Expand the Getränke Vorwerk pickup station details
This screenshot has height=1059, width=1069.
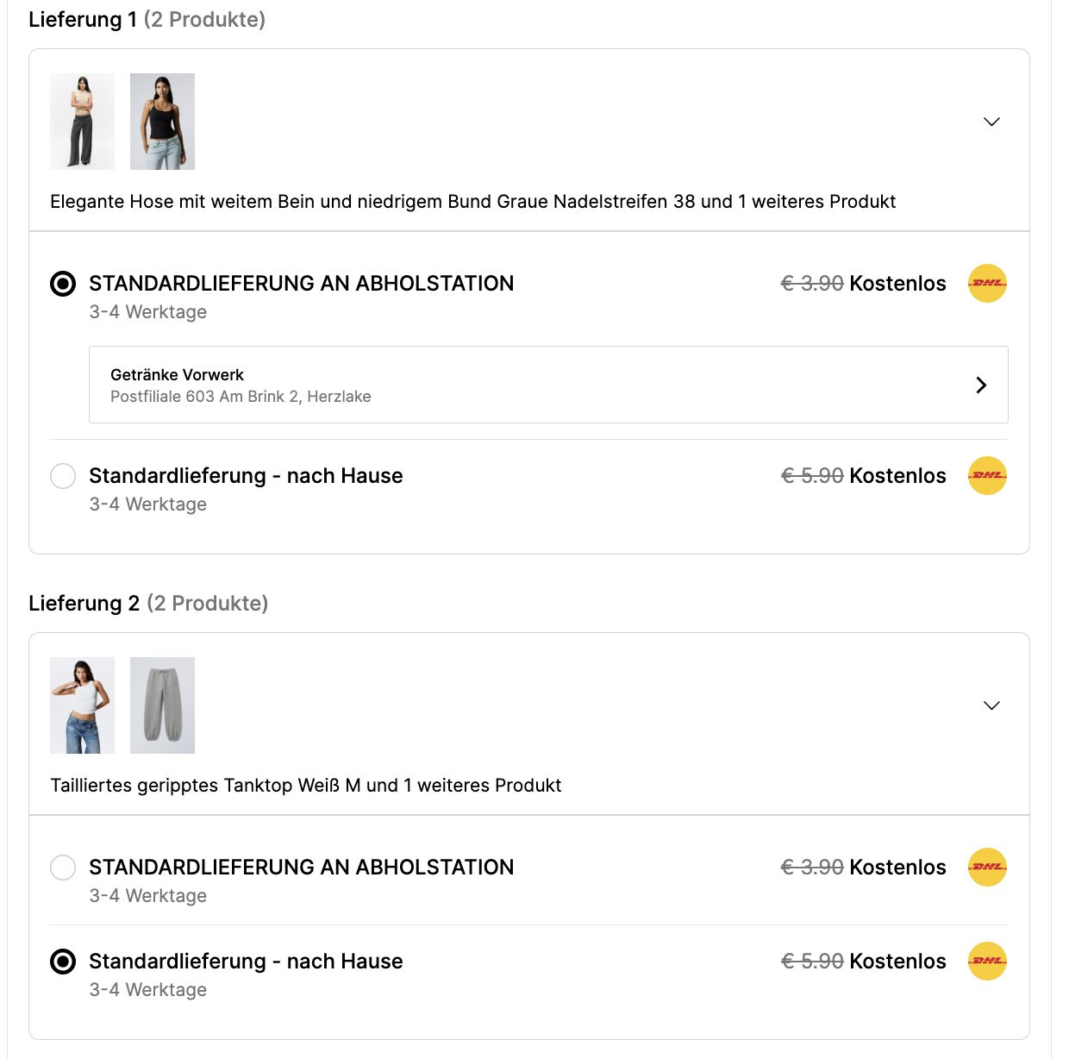pyautogui.click(x=547, y=385)
